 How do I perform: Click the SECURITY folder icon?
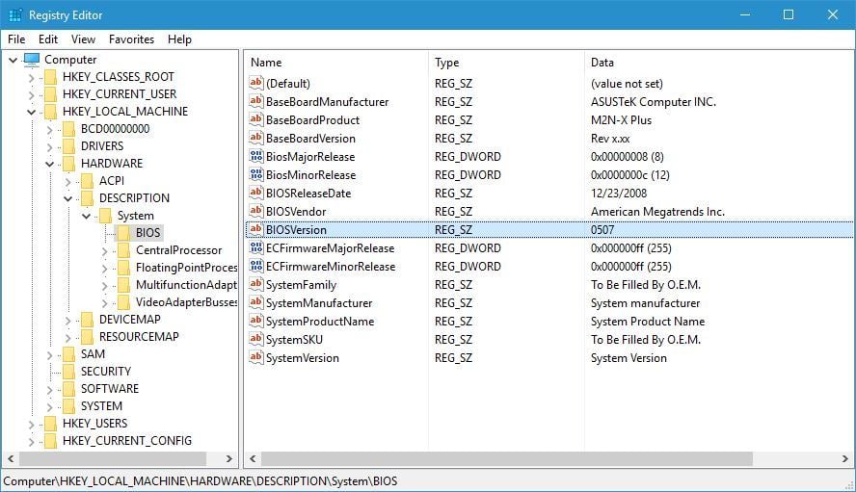pos(68,372)
